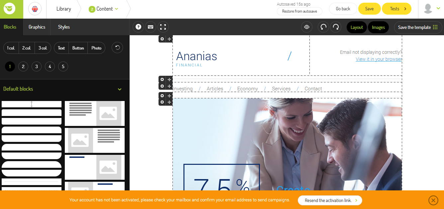The width and height of the screenshot is (444, 209).
Task: Go to block page 3
Action: (x=37, y=66)
